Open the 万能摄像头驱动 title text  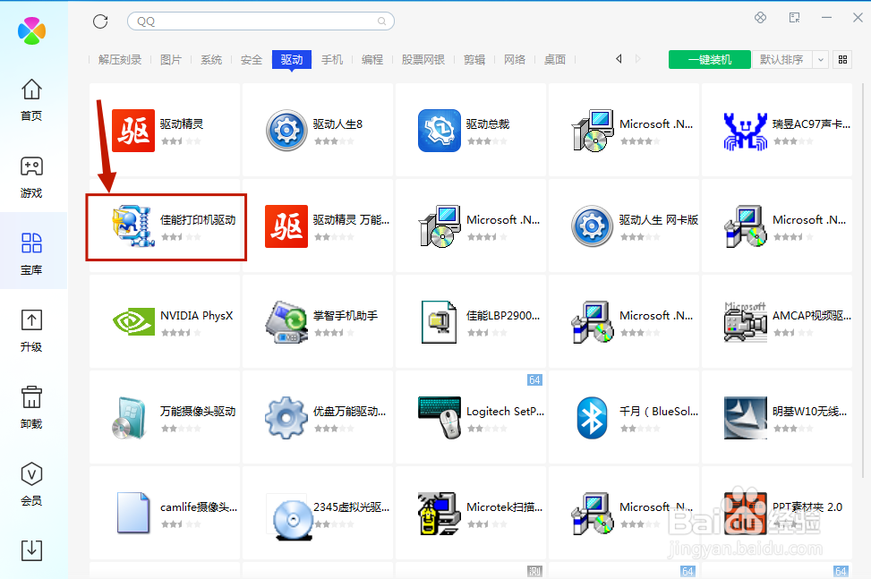(x=198, y=412)
